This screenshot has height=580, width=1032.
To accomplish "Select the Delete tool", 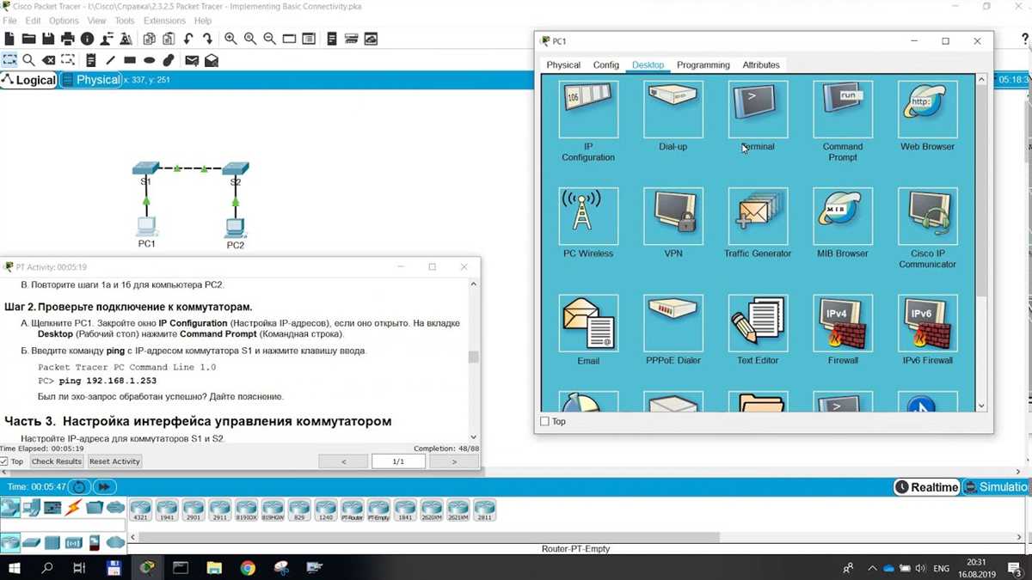I will click(x=48, y=60).
